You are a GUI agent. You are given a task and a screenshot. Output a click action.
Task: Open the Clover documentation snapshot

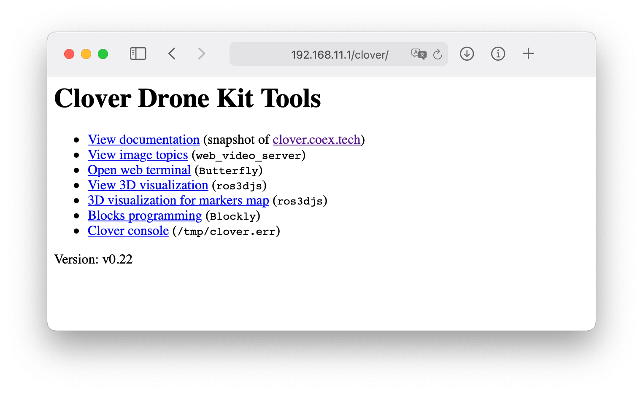coord(143,140)
